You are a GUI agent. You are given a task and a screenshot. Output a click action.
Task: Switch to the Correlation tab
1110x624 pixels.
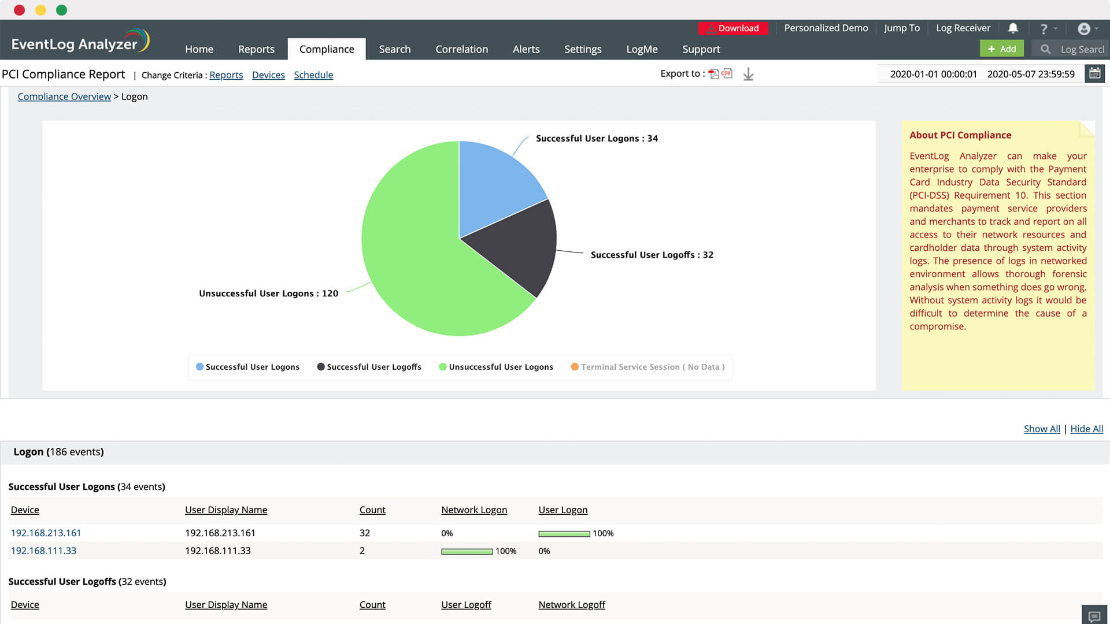tap(461, 49)
